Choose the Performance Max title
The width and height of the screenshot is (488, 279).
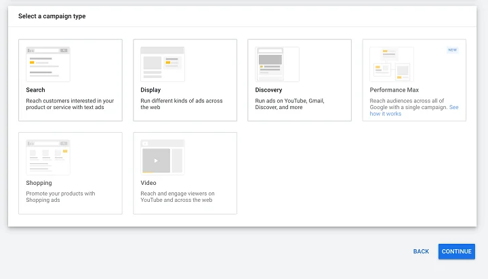tap(394, 90)
